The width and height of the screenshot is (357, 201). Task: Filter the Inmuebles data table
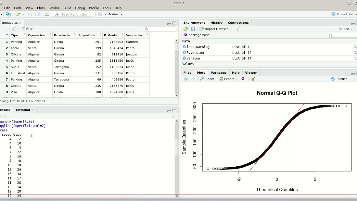(28, 29)
